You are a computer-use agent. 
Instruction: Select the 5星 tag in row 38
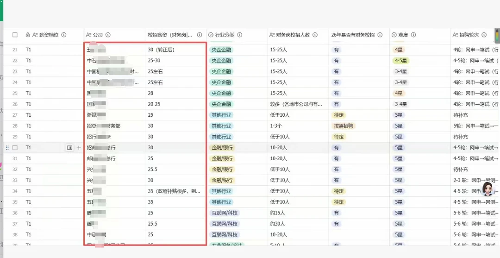point(399,234)
